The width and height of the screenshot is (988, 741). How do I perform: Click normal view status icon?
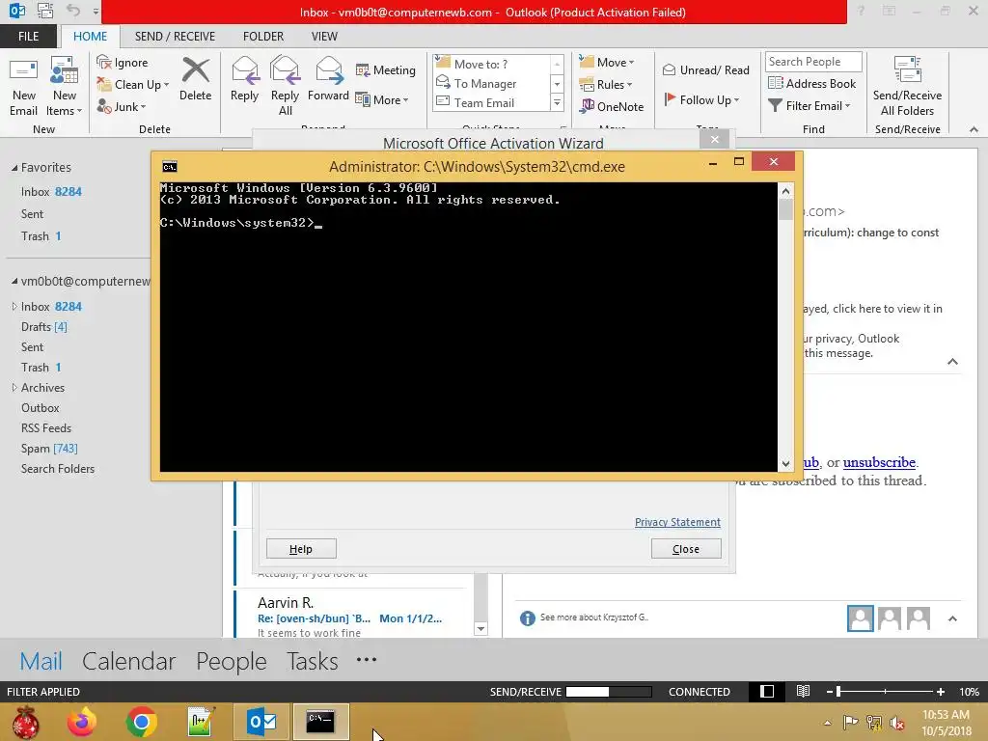767,691
